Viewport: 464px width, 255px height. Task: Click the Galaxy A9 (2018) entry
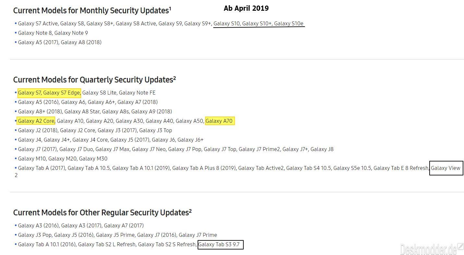[152, 111]
